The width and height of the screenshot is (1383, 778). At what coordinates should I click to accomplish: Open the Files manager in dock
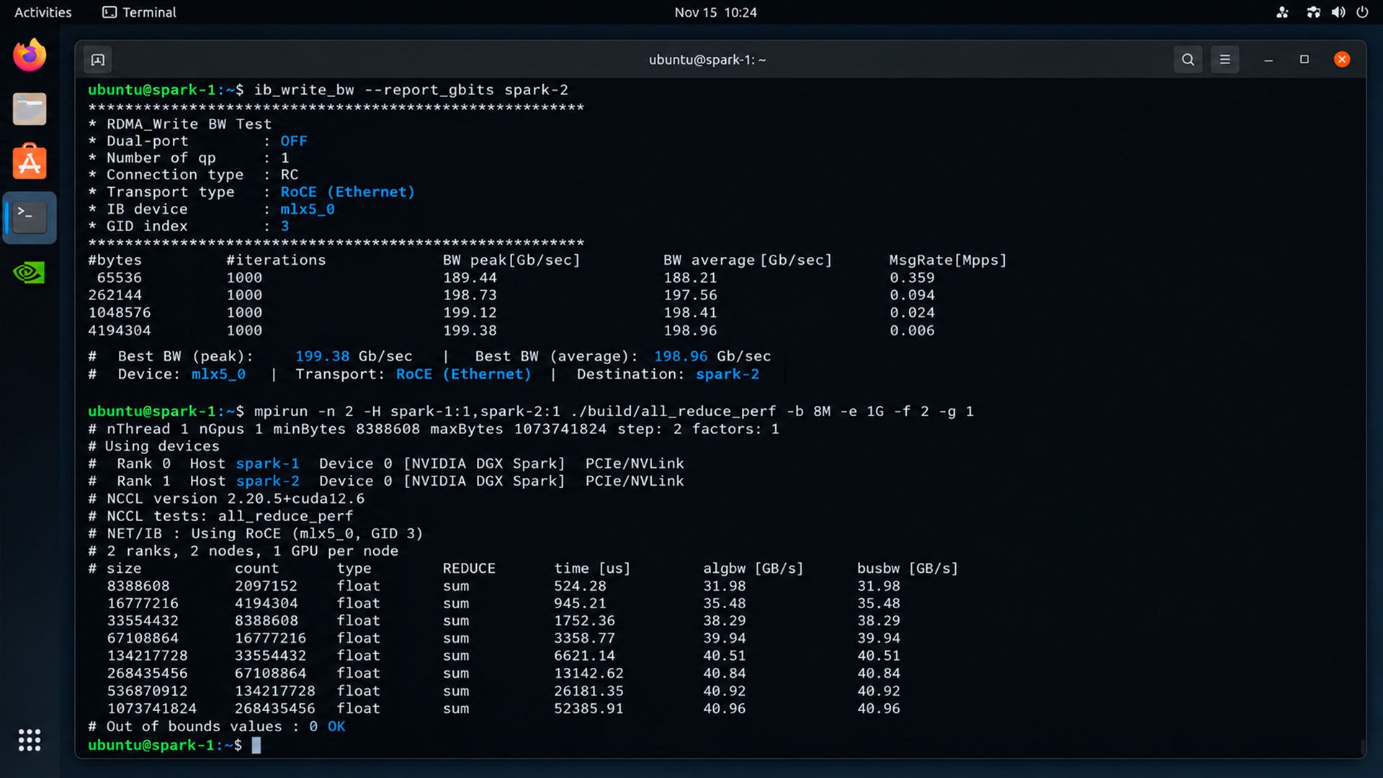(x=30, y=109)
